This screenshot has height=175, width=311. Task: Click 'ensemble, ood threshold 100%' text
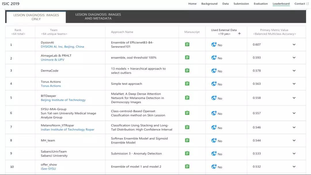134,57
